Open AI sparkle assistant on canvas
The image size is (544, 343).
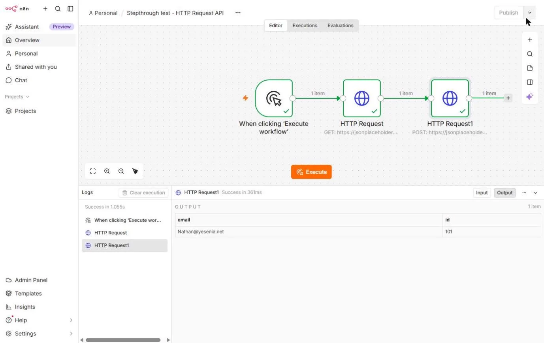click(x=530, y=97)
